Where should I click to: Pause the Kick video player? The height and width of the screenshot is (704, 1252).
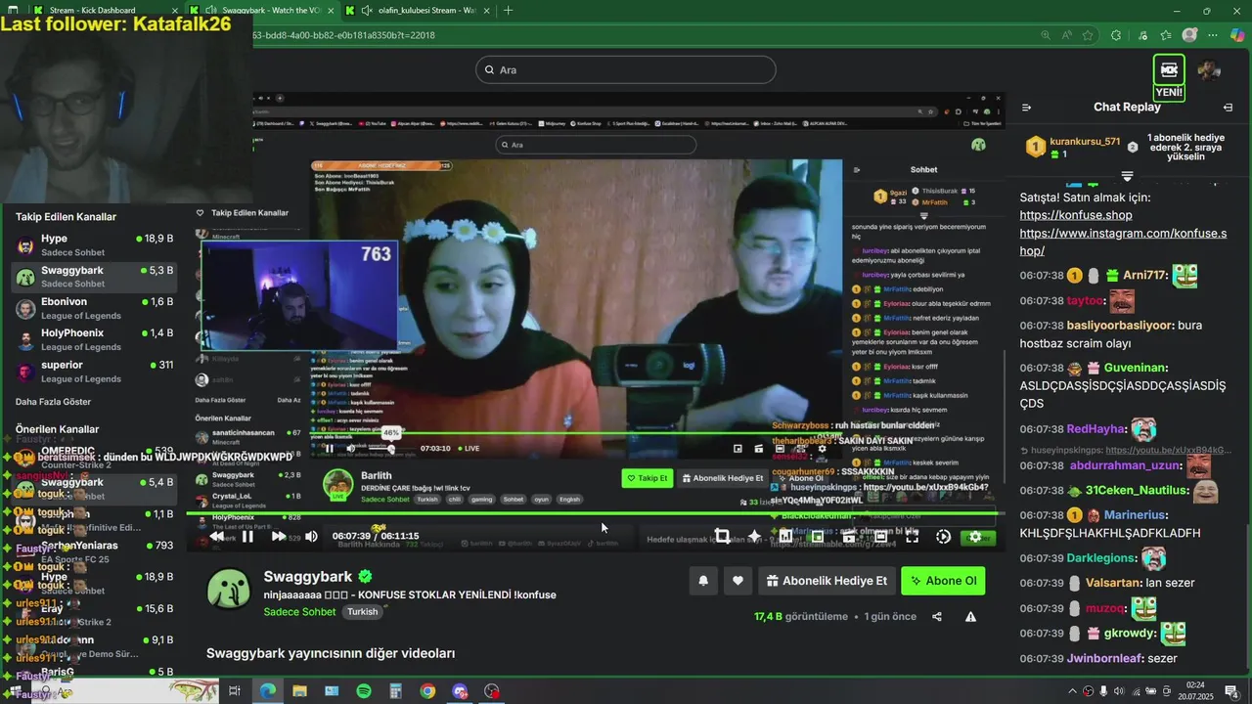pos(247,536)
